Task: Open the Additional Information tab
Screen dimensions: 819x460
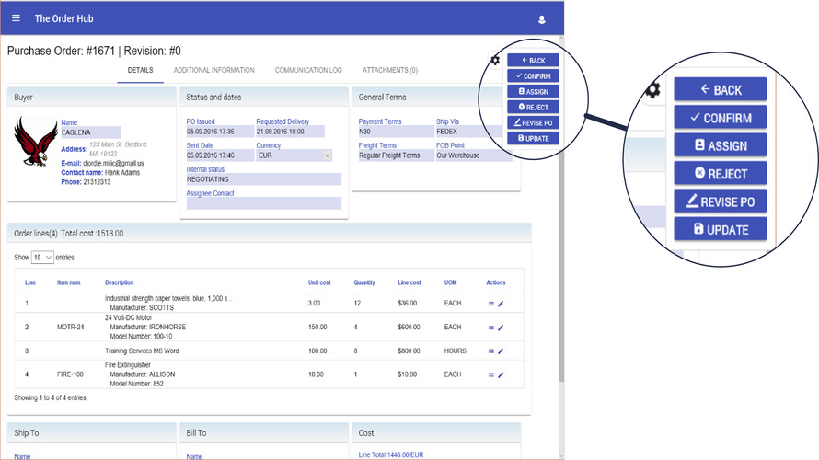Action: [x=214, y=70]
